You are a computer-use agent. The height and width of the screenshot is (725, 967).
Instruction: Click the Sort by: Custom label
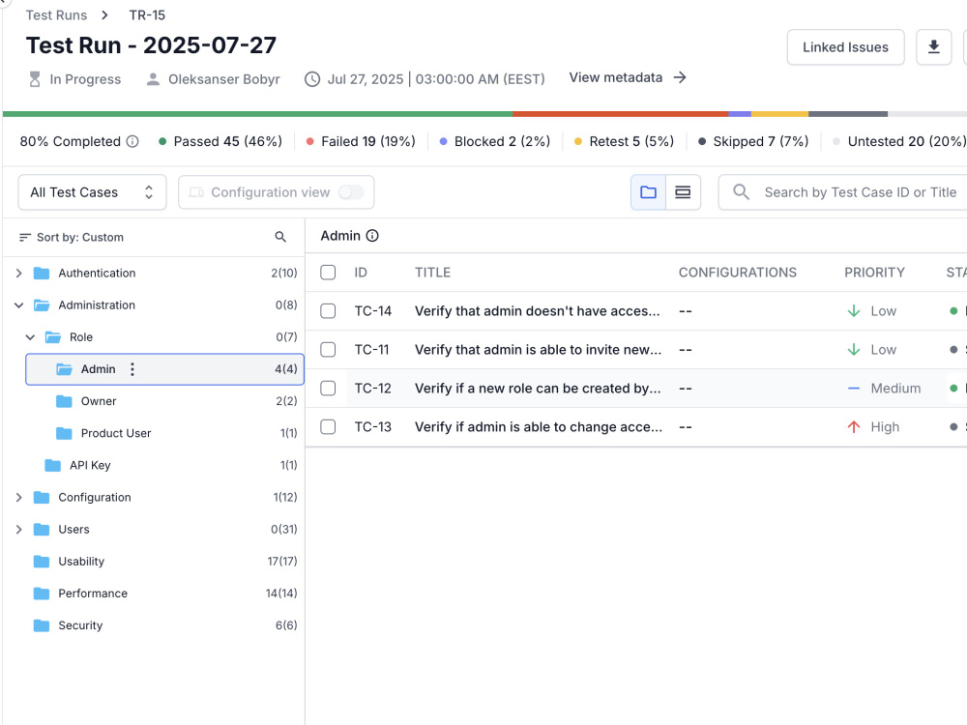[80, 238]
